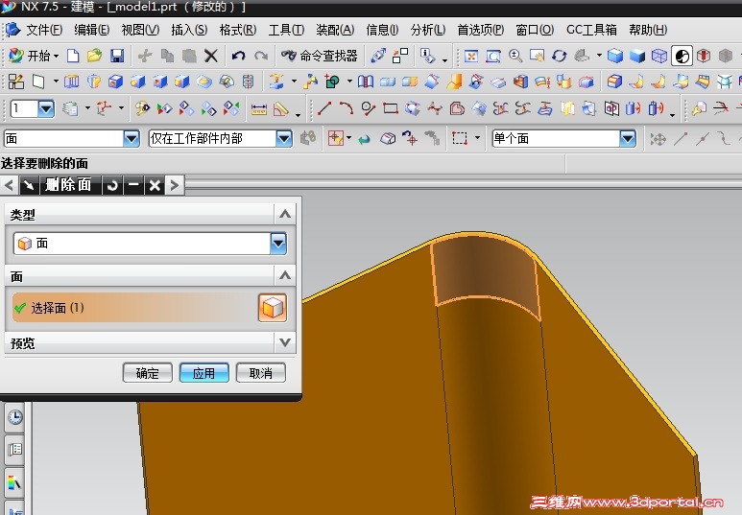Screen dimensions: 742x515
Task: Open the History clock sidebar tab
Action: (15, 417)
